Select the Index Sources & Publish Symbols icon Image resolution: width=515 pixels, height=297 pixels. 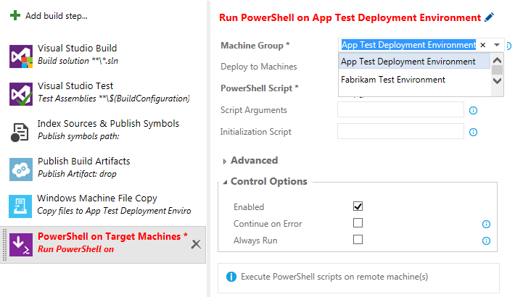tap(20, 133)
